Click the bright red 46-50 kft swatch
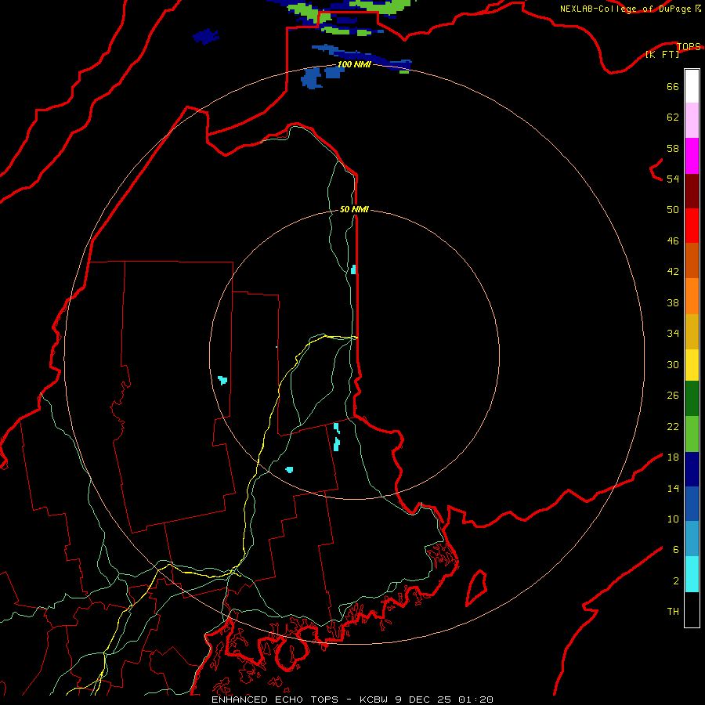Viewport: 705px width, 705px height. 692,226
